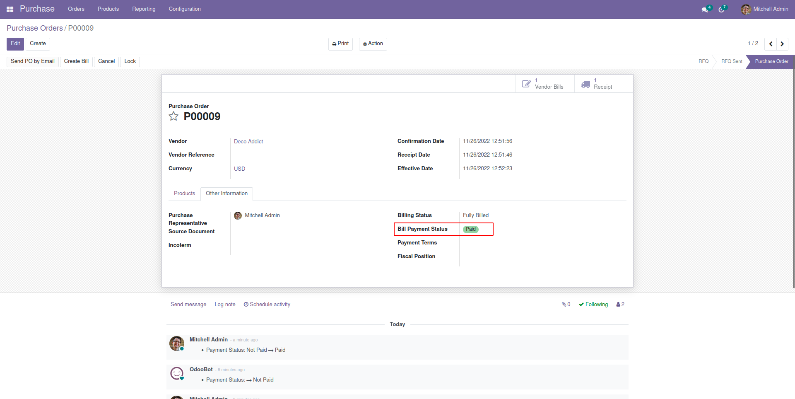Click effective date 11/26/2022 12:52:23

point(487,169)
